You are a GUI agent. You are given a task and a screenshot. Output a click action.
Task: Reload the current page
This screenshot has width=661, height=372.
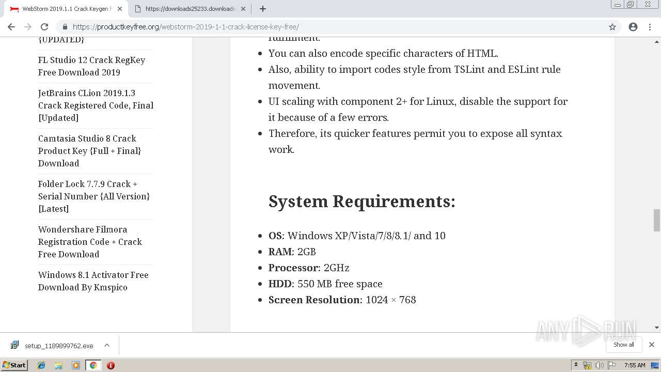(x=44, y=27)
